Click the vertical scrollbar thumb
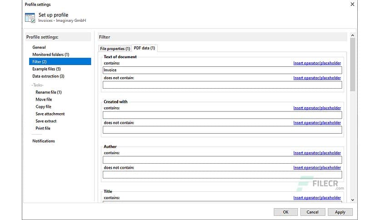Image resolution: width=380 pixels, height=220 pixels. click(x=353, y=65)
